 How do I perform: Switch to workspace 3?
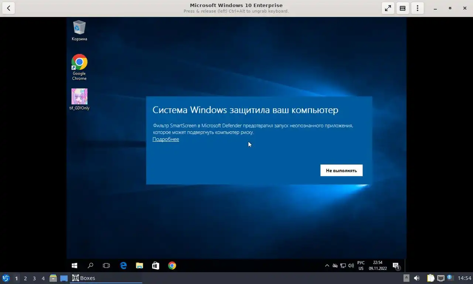coord(34,278)
